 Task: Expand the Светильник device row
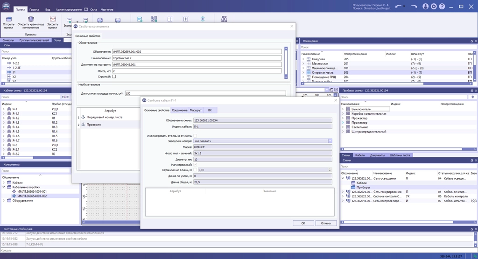tap(343, 127)
